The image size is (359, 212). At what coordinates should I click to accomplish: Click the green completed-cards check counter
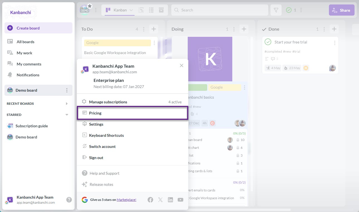[291, 10]
